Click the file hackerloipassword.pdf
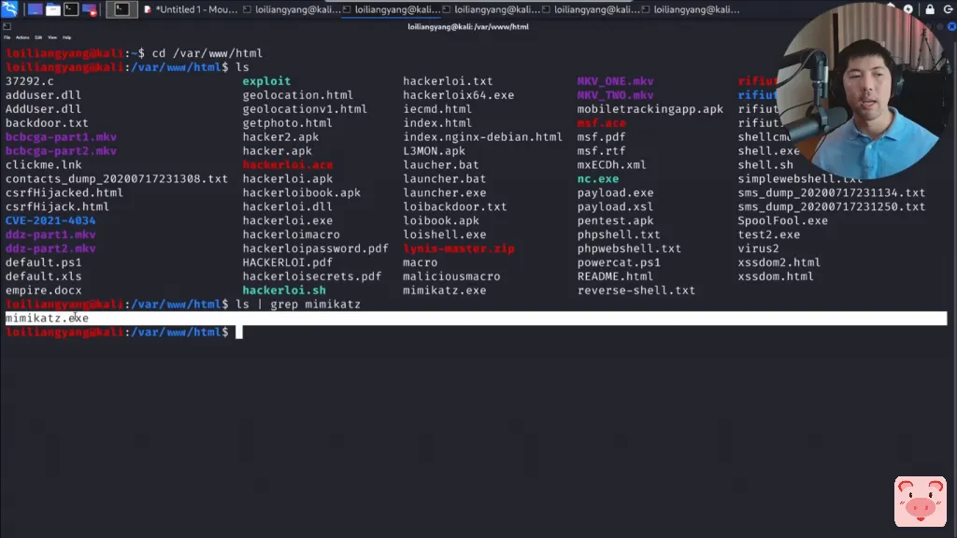This screenshot has height=538, width=957. [316, 248]
